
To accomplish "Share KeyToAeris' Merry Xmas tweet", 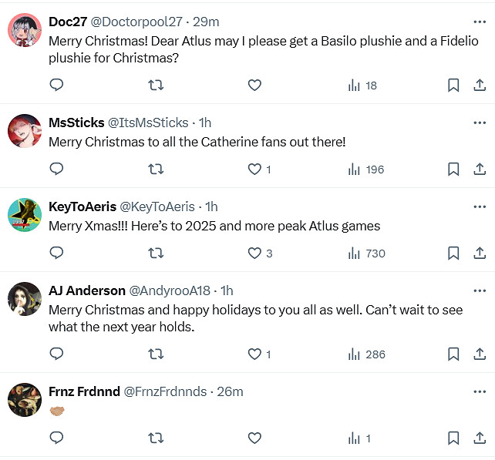I will point(479,254).
